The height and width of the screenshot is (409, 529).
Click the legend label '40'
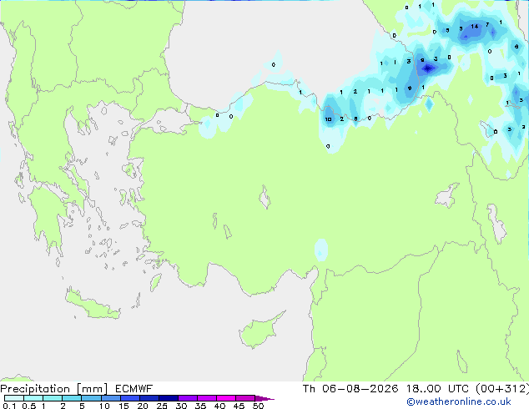219,406
